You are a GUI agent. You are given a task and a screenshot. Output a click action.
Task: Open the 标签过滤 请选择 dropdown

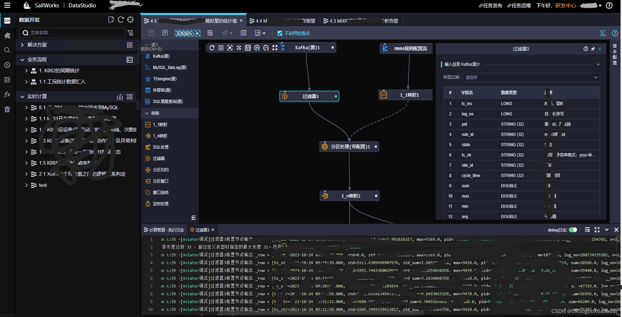point(531,77)
